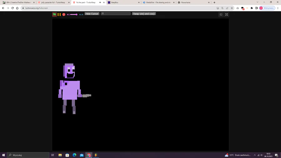Select the fix the past tab
Image resolution: width=281 pixels, height=158 pixels.
[86, 2]
